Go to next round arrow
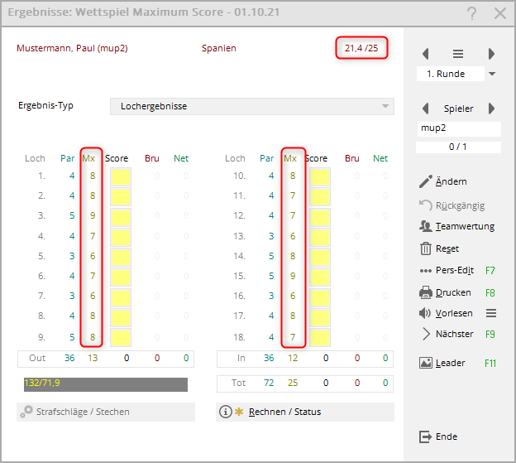The width and height of the screenshot is (516, 463). click(x=491, y=54)
